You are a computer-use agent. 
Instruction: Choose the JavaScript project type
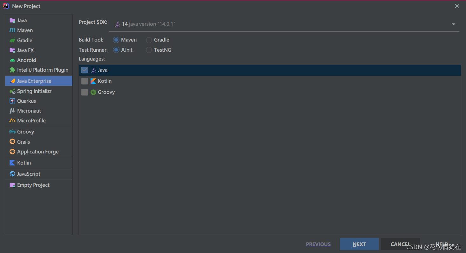pyautogui.click(x=39, y=174)
